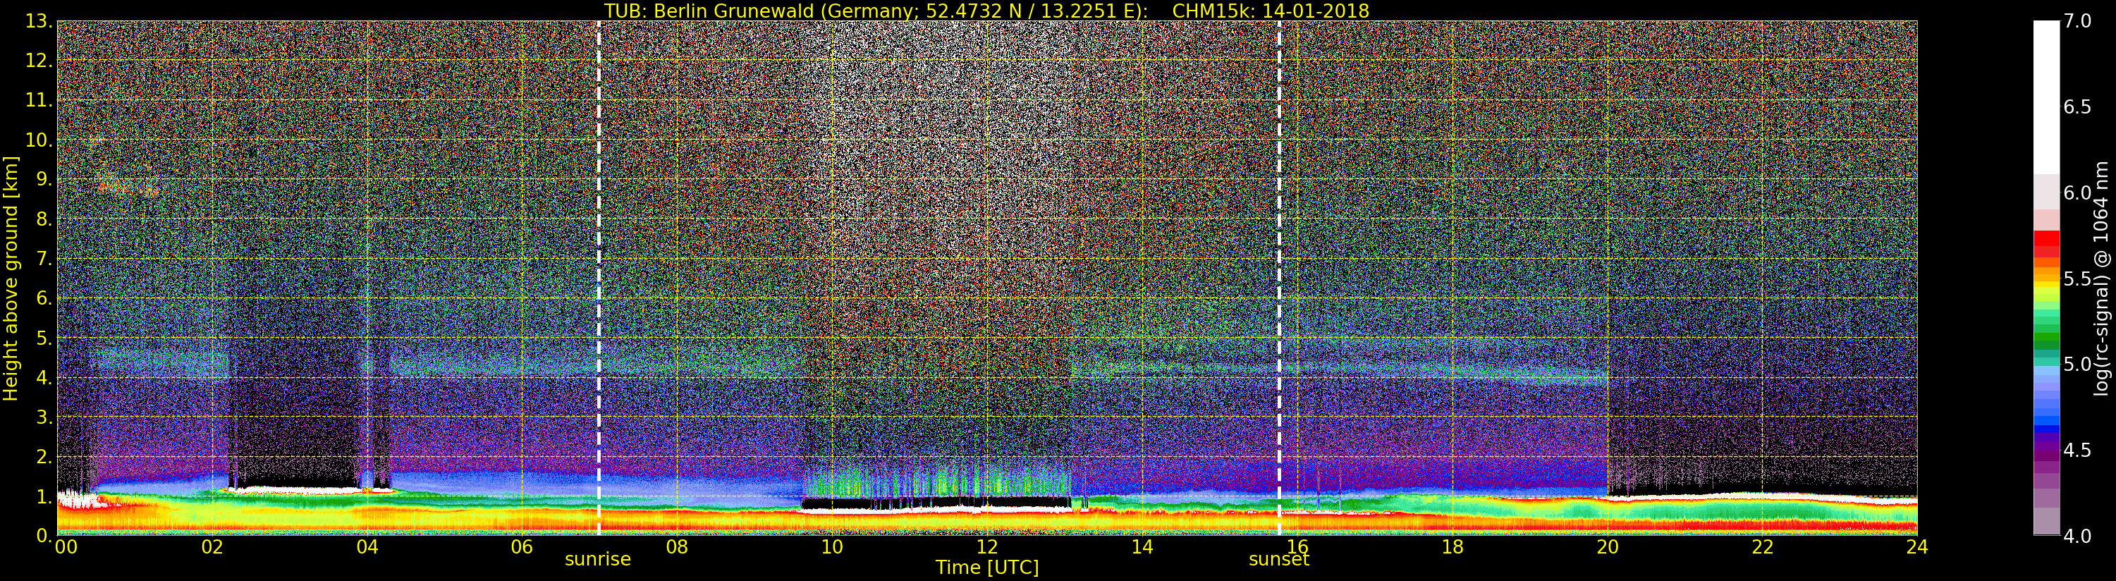The width and height of the screenshot is (2116, 581).
Task: Click the '6.' height axis tick label
Action: (x=44, y=299)
